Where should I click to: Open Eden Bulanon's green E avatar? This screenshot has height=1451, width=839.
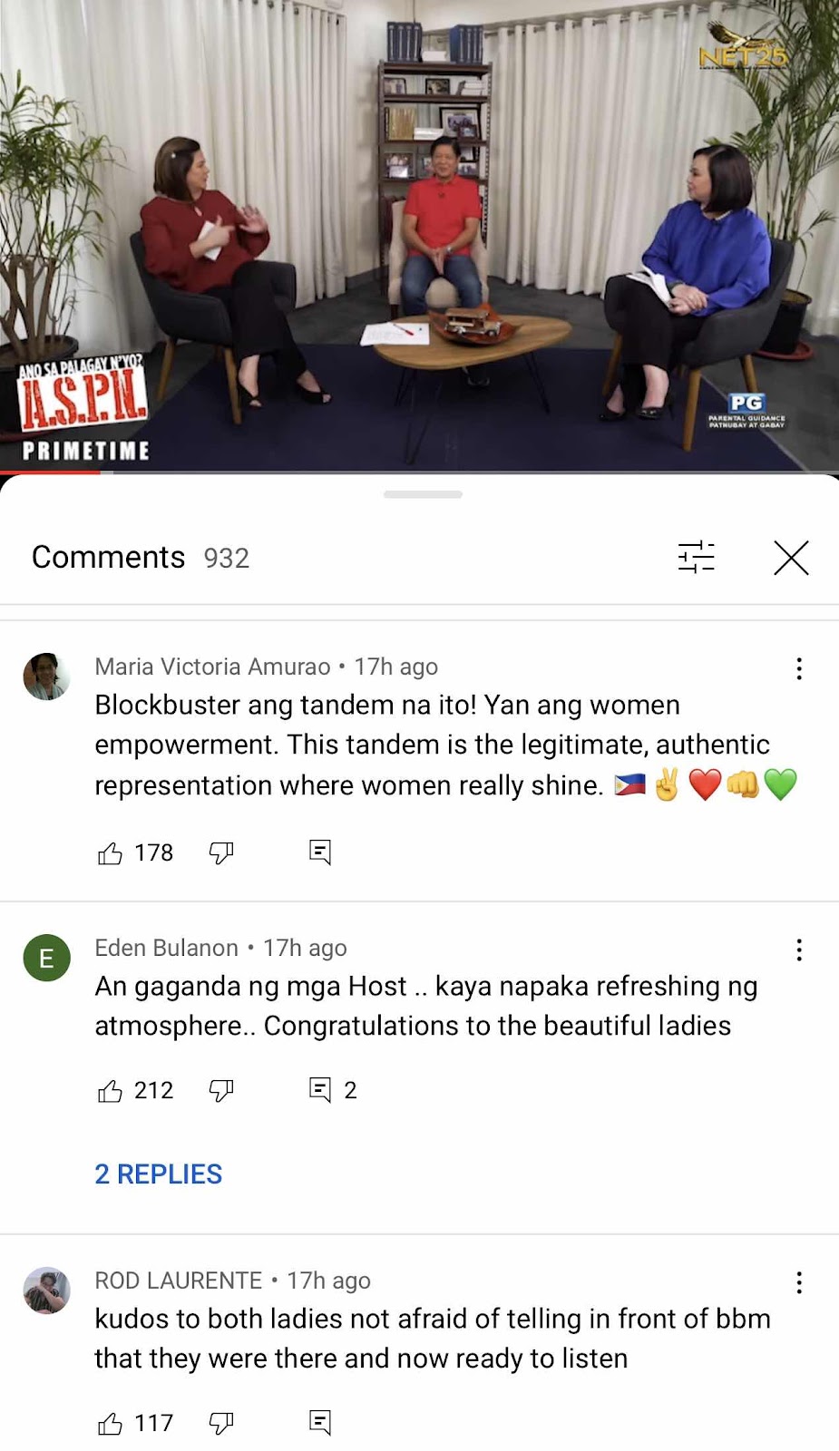(x=46, y=958)
